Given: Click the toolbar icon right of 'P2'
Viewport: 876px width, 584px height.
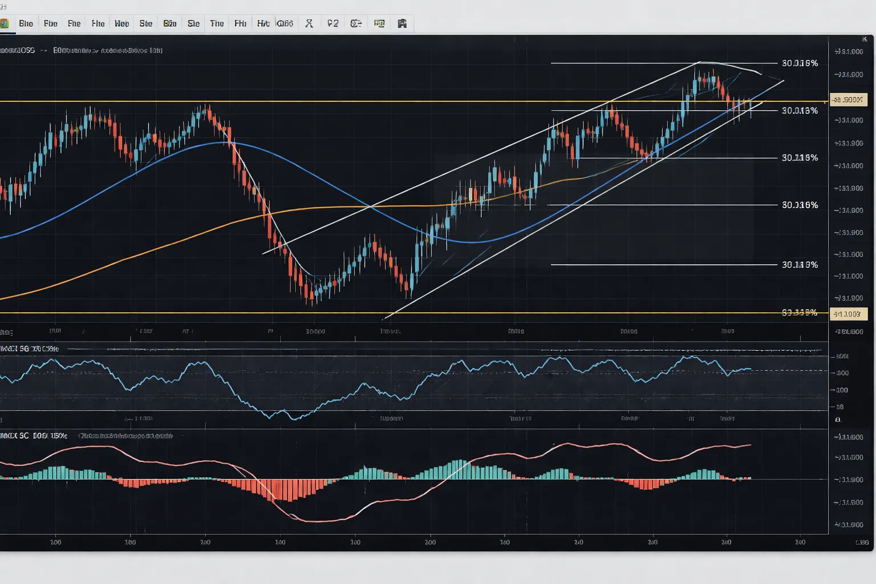Looking at the screenshot, I should [356, 23].
